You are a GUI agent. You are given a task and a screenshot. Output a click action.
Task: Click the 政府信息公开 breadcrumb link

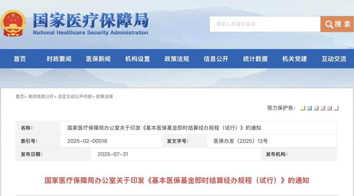pos(41,97)
